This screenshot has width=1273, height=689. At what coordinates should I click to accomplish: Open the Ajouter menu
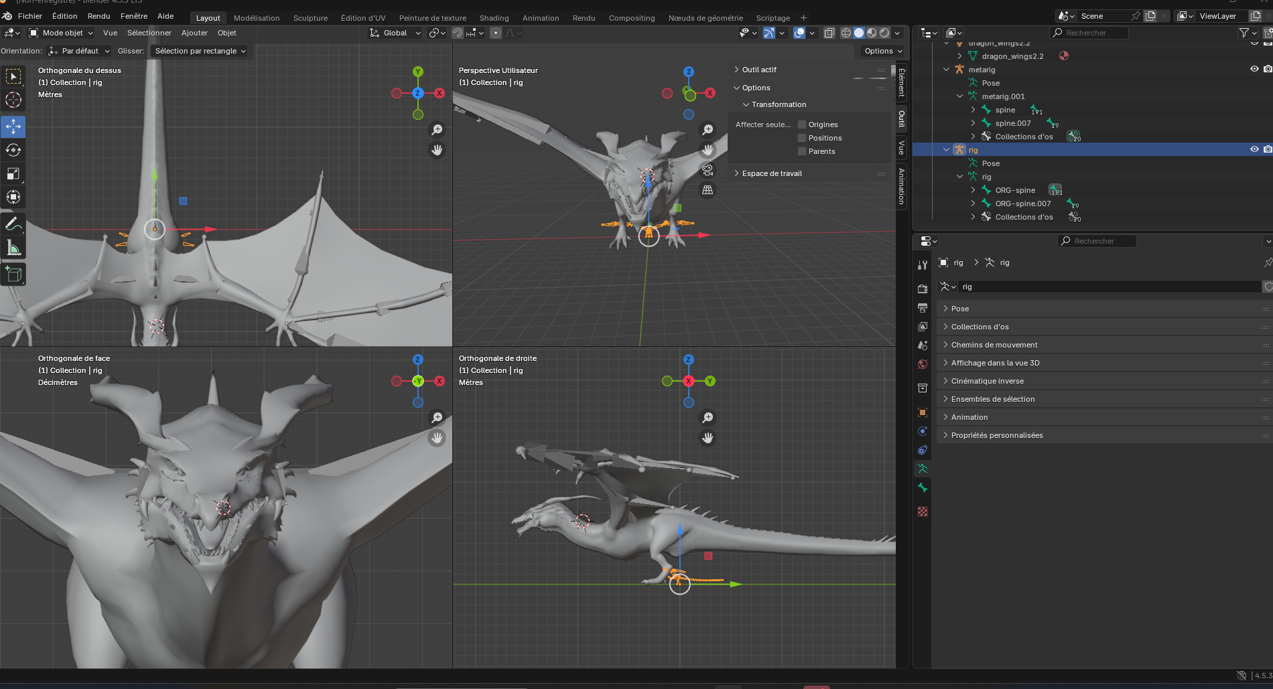pyautogui.click(x=194, y=33)
